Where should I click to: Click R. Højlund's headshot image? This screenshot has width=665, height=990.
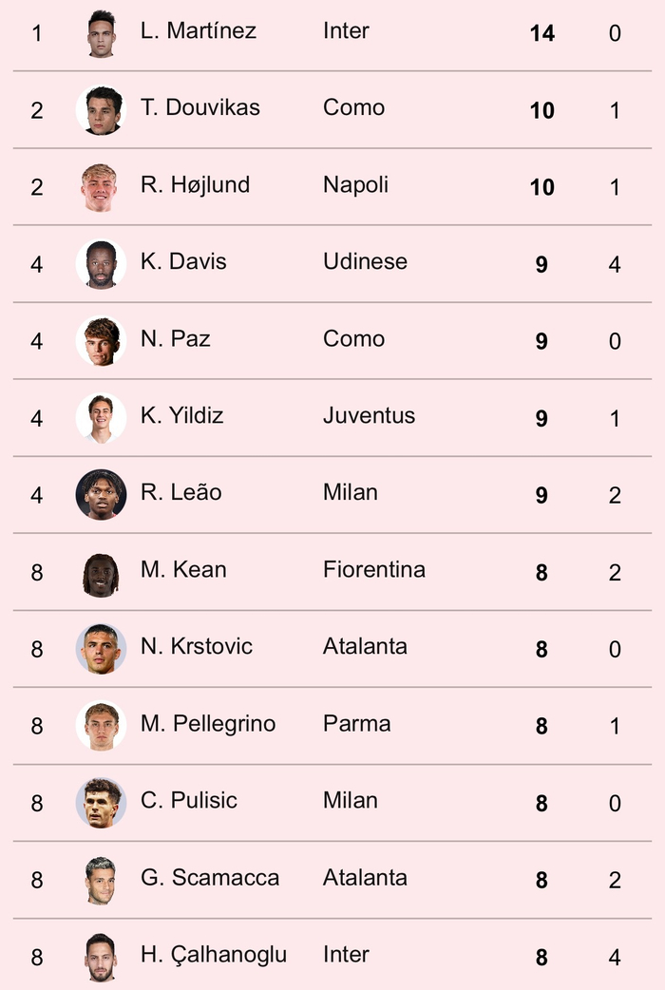(101, 187)
